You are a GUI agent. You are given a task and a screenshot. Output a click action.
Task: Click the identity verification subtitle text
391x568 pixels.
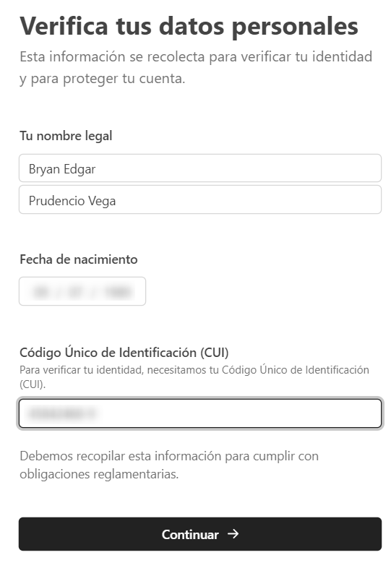pyautogui.click(x=196, y=68)
